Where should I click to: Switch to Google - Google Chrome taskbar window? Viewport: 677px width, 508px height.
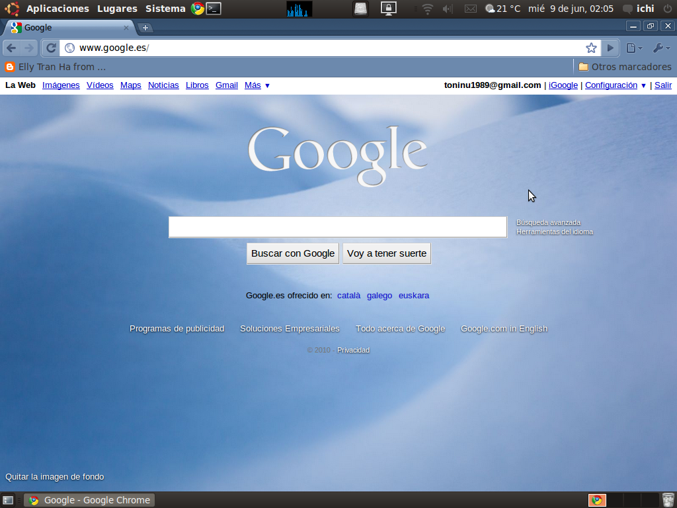89,500
